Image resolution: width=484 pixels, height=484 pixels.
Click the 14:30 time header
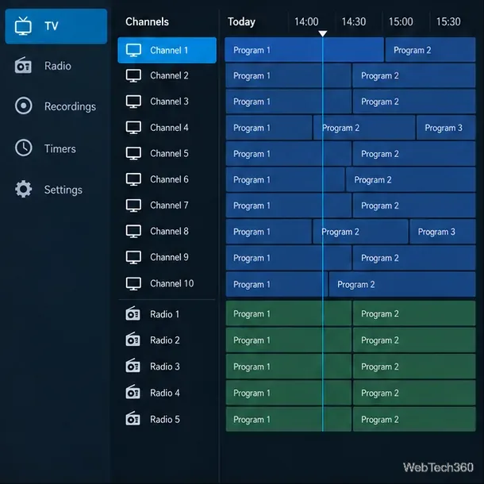pos(353,21)
